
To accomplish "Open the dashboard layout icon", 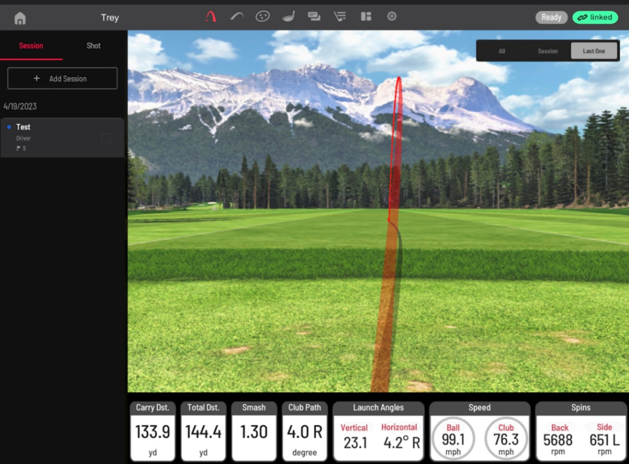I will (x=366, y=17).
